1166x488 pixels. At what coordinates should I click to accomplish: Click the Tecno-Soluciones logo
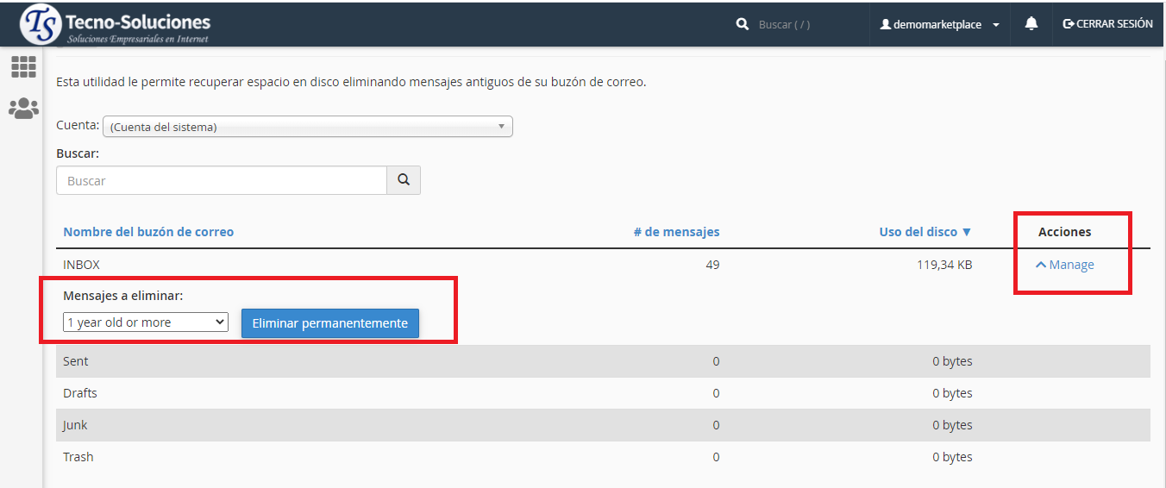(116, 25)
